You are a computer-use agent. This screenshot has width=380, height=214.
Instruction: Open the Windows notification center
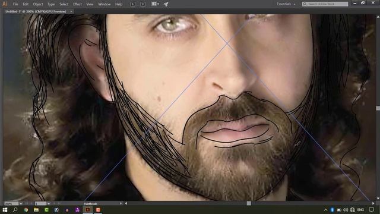tap(371, 210)
